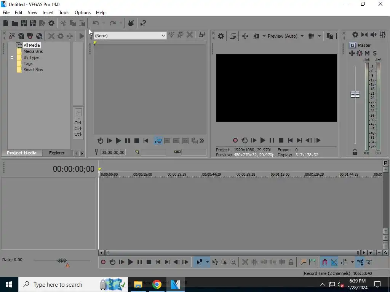Click the Master volume fader handle
Image resolution: width=390 pixels, height=292 pixels.
[355, 94]
